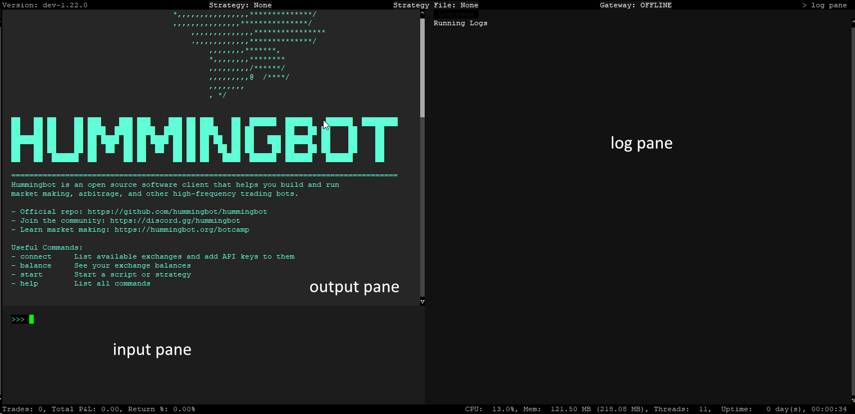
Task: Click the HUMMINGBOT pixel logo
Action: click(x=204, y=139)
